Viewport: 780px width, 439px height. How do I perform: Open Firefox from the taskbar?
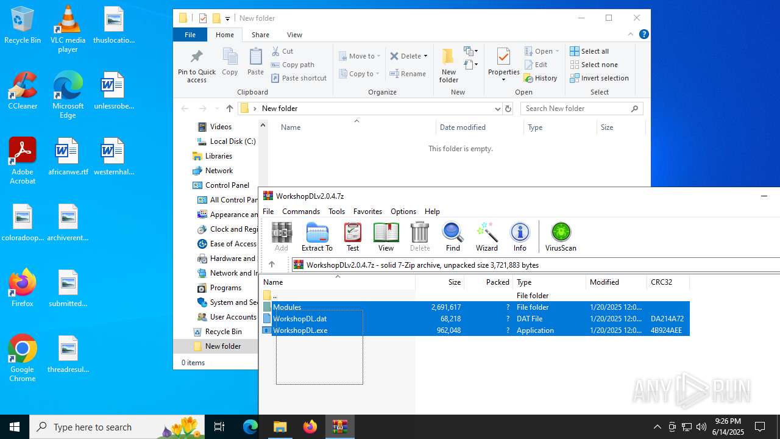[310, 427]
